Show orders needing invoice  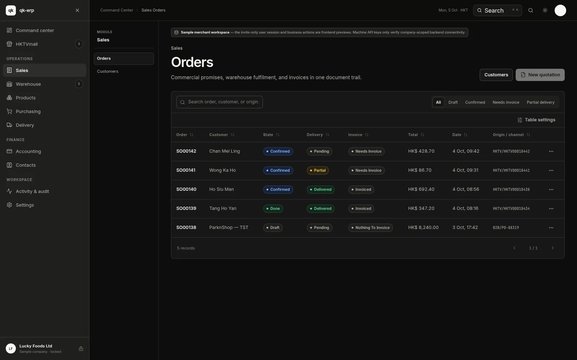[506, 102]
